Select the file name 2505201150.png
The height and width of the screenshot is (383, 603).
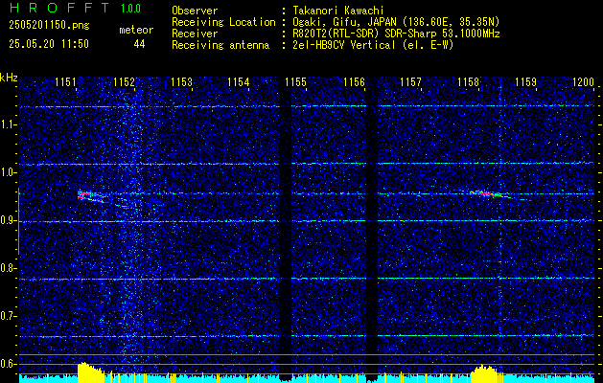click(x=49, y=25)
